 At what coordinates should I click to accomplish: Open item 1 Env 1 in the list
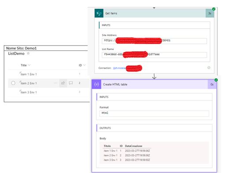click(x=29, y=74)
